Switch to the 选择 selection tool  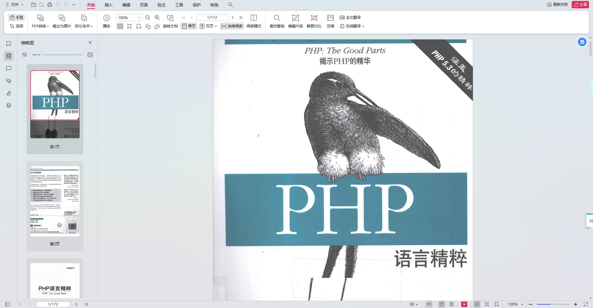(x=16, y=26)
